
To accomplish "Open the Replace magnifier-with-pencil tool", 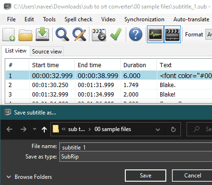I will click(80, 34).
